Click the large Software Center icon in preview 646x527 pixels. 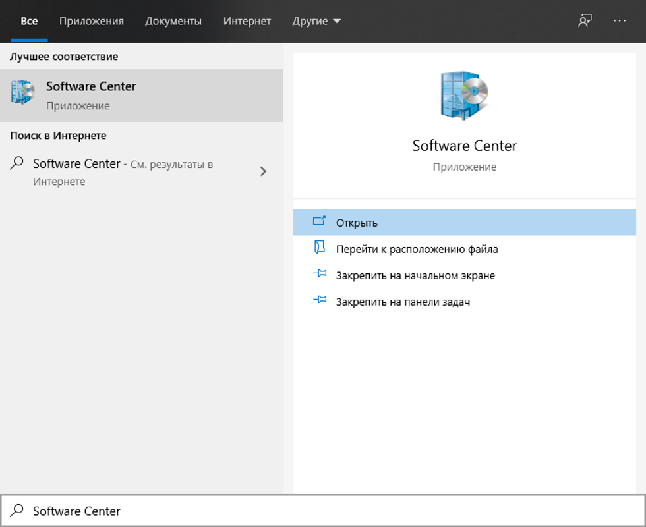coord(464,96)
